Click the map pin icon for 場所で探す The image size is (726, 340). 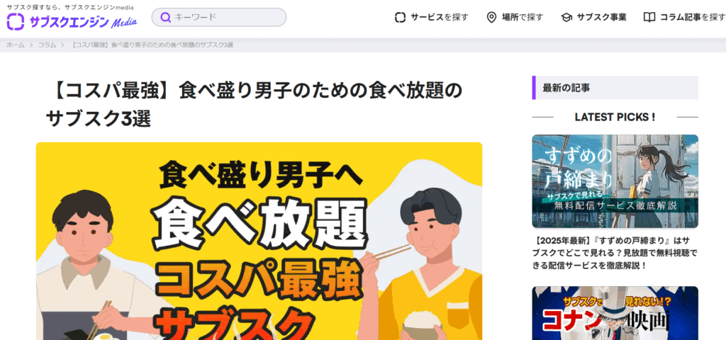[x=491, y=17]
